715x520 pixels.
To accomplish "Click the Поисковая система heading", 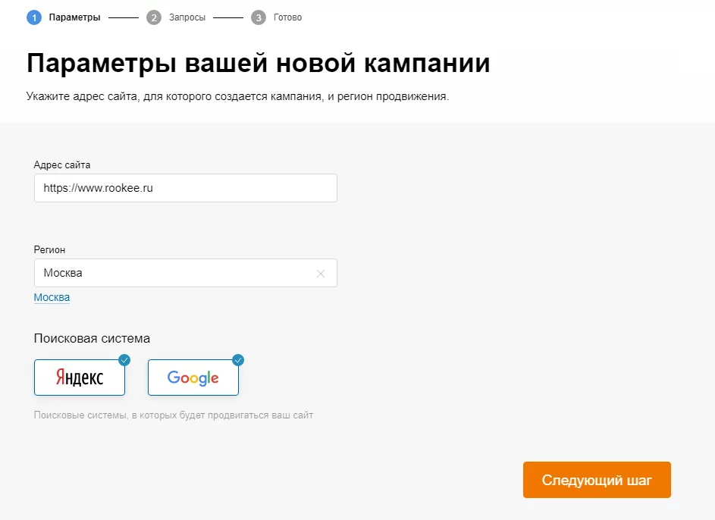I will tap(92, 338).
